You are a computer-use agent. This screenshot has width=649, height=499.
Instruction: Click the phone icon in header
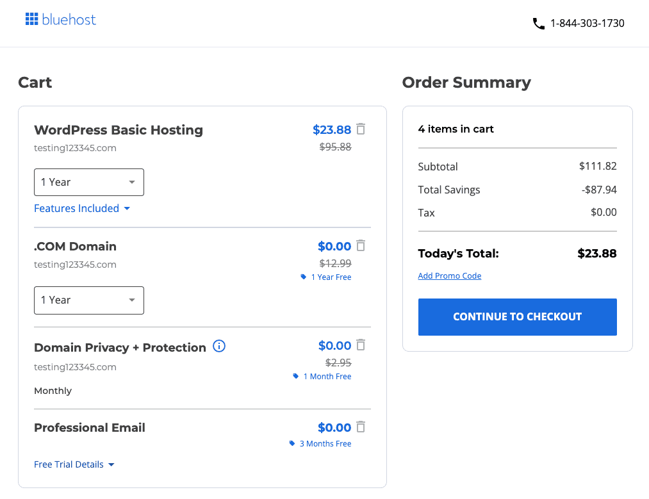(538, 24)
